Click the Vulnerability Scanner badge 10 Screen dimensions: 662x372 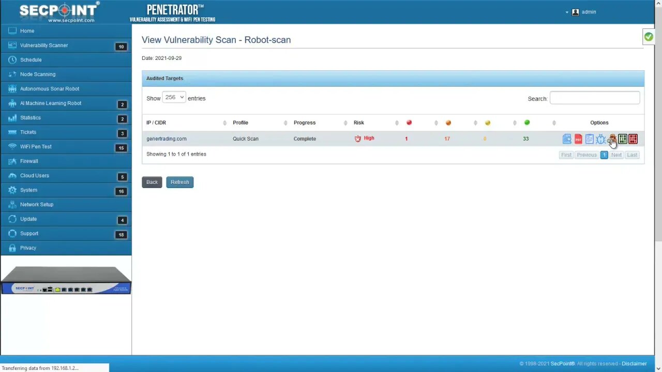tap(121, 47)
